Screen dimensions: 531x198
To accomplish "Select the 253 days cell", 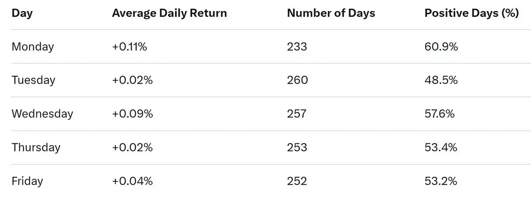I will pos(297,147).
